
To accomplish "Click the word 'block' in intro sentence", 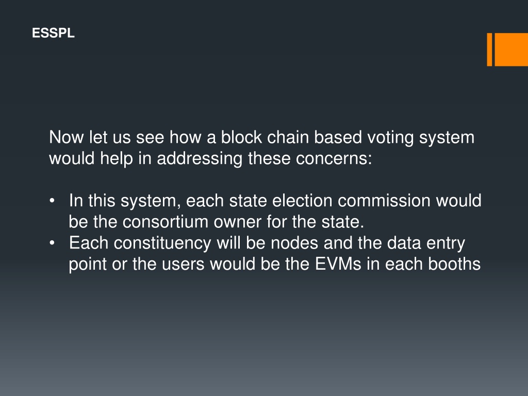I will pos(241,137).
